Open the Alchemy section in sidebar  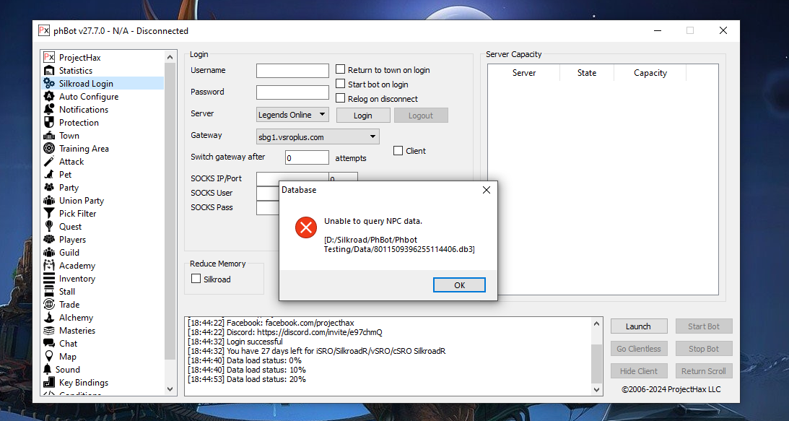point(76,318)
